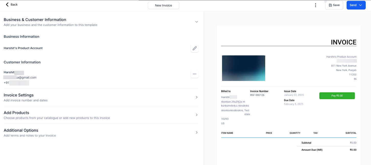Click the customer email address
The image size is (371, 165).
tap(20, 77)
